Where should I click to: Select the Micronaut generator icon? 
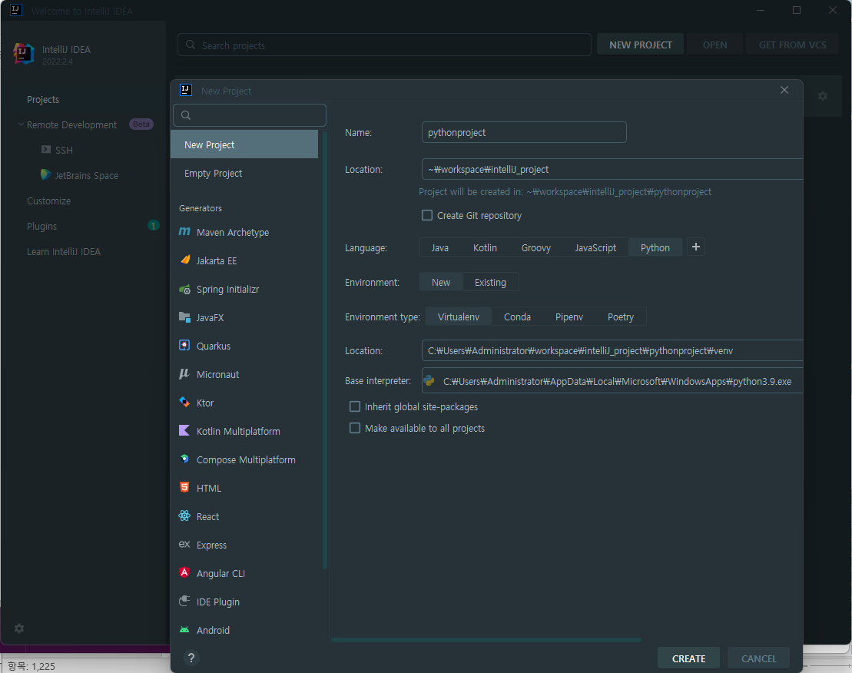point(184,373)
